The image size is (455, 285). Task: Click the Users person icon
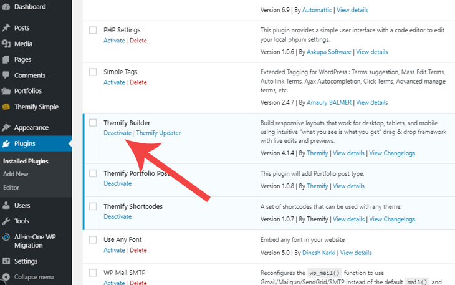click(6, 205)
